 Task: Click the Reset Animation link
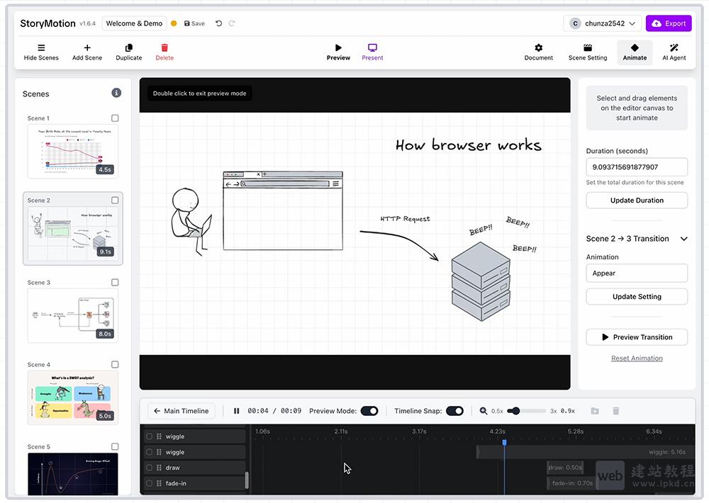pos(637,358)
